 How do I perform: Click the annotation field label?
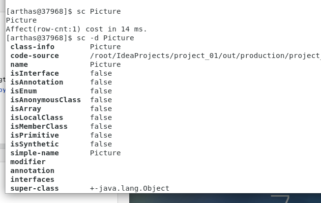(32, 171)
